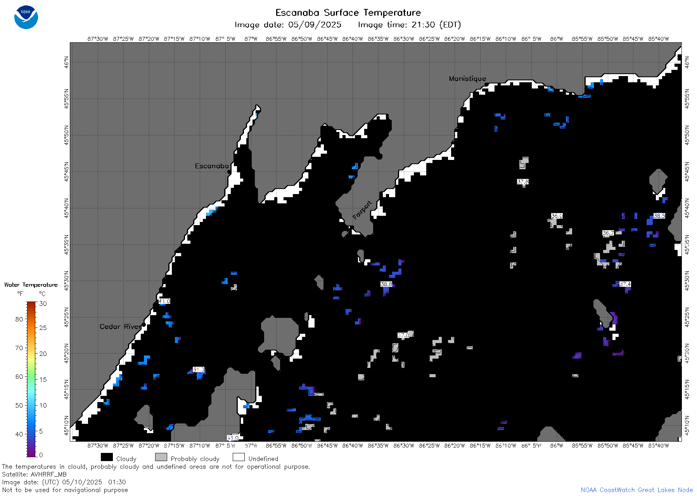Click the 36.0 temperature reading
This screenshot has width=697, height=496.
(557, 216)
